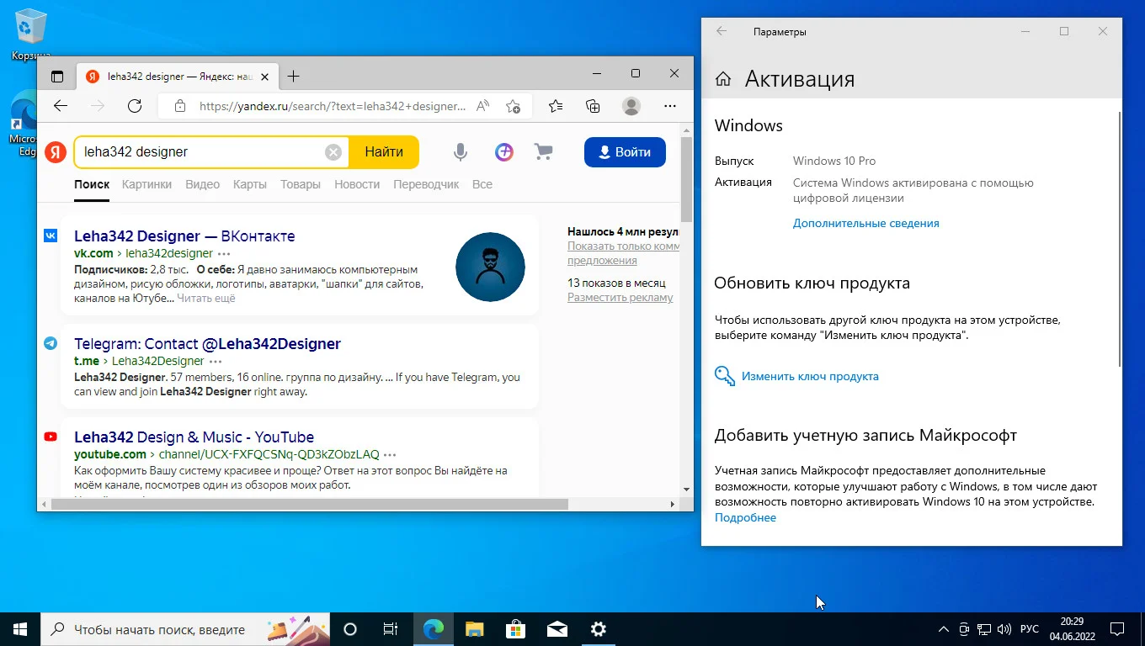Screen dimensions: 1145x646
Task: Click the Edge address bar URL
Action: tap(333, 106)
